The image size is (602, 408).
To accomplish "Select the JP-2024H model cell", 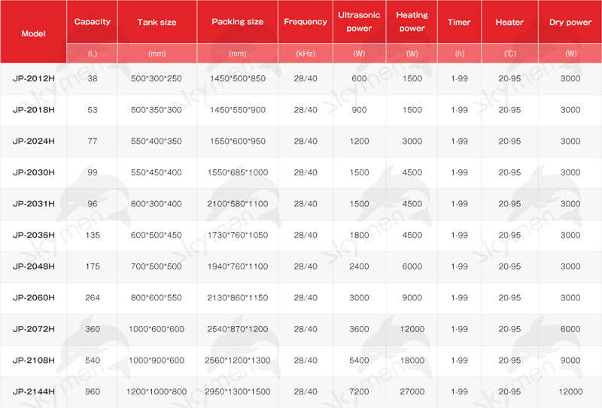I will [33, 141].
